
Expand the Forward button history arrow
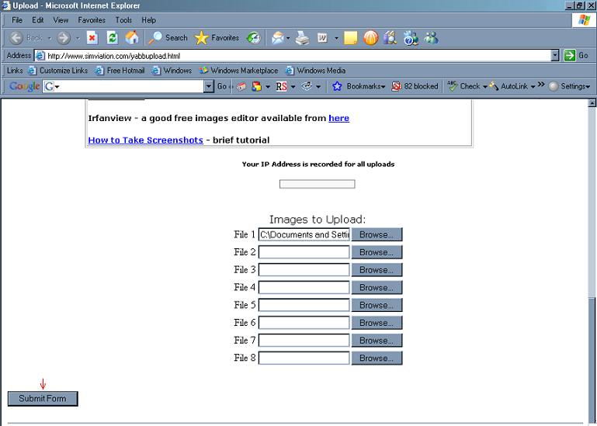pos(78,38)
